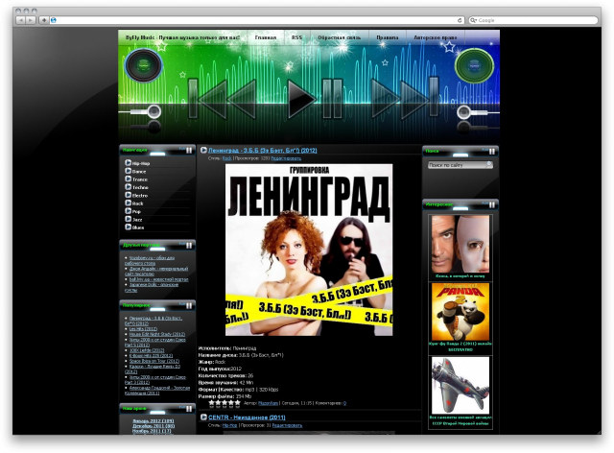Click the five-star rating under the Ленинград post
This screenshot has width=614, height=453.
(224, 403)
